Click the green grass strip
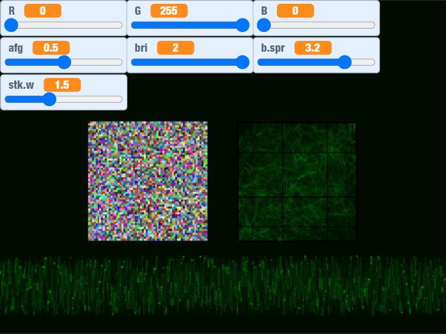Screen dimensions: 446x334 coord(223,285)
